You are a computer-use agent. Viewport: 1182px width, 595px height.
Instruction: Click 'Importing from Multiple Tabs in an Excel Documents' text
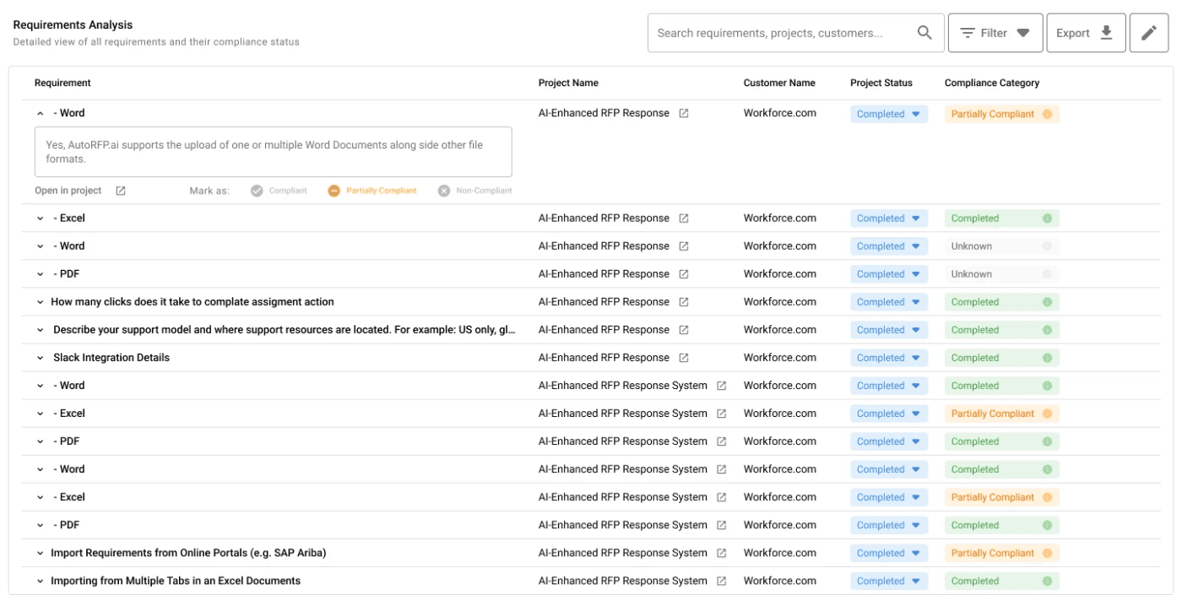pyautogui.click(x=176, y=581)
